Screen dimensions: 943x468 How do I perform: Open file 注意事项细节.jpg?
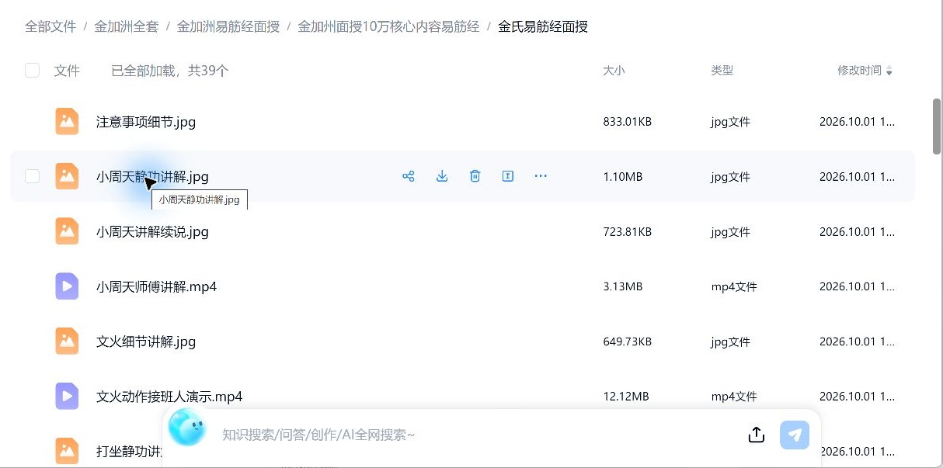[x=146, y=122]
